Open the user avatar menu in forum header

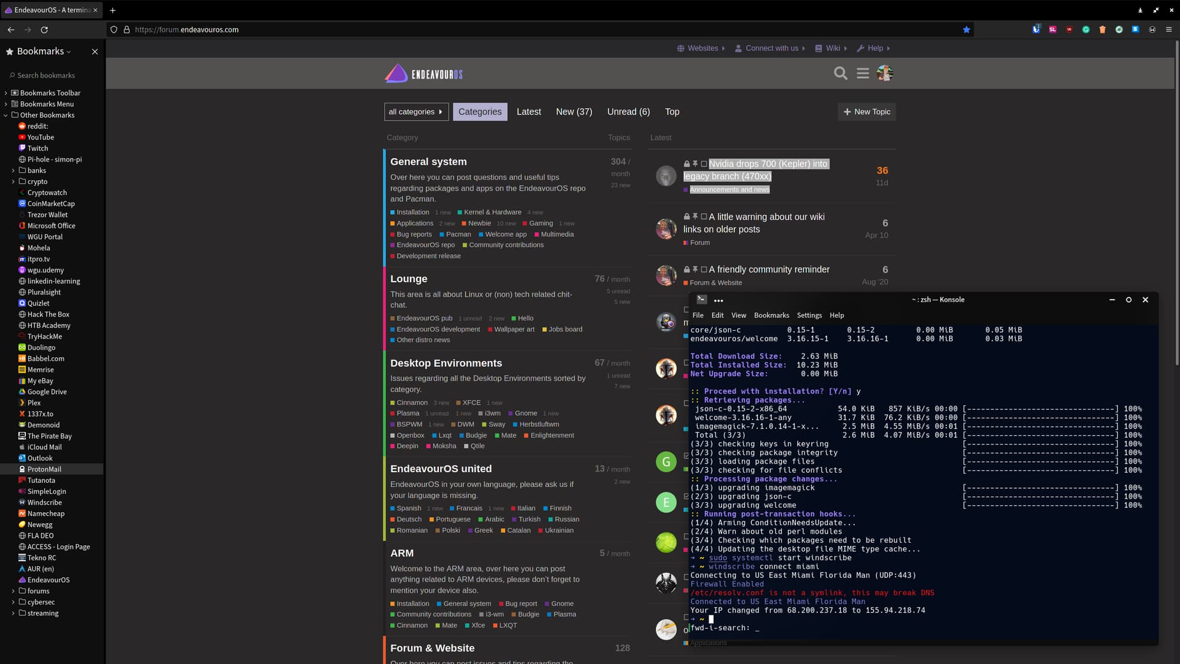[x=885, y=74]
